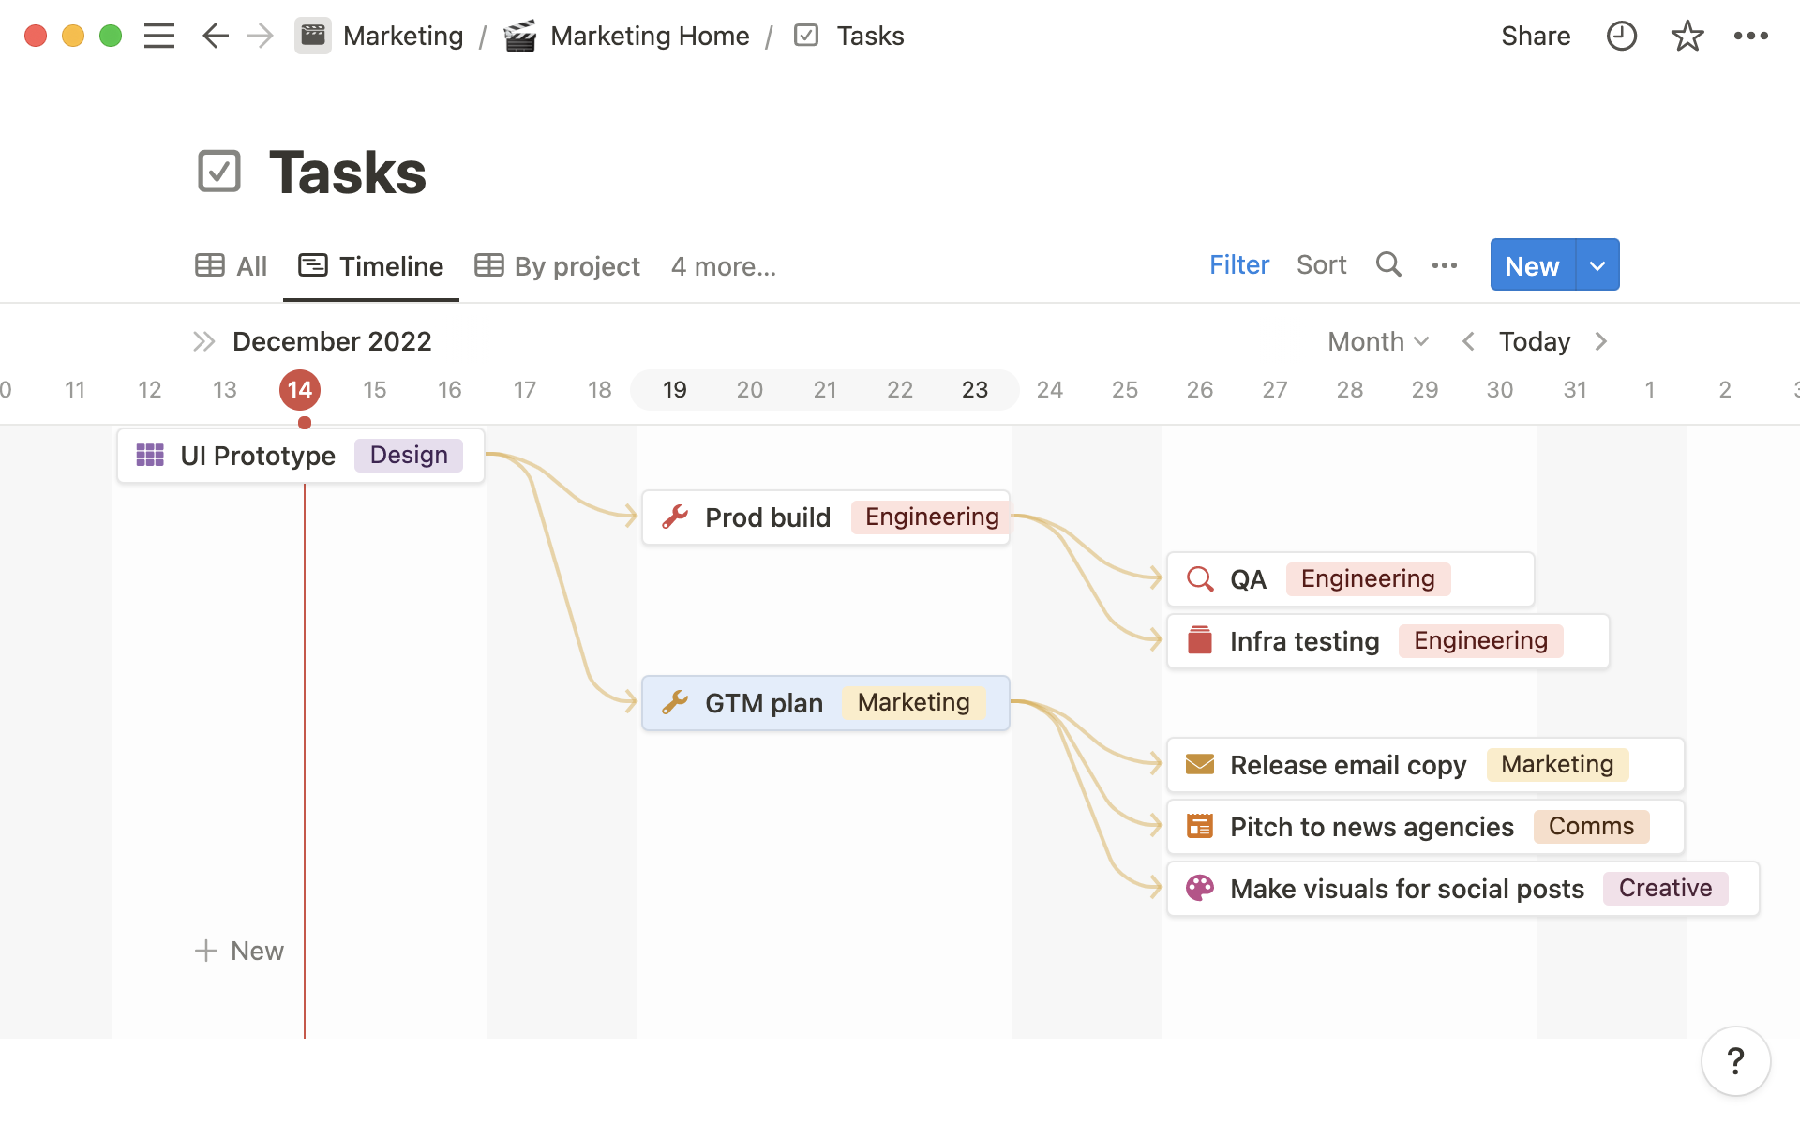Click the grid icon beside UI Prototype
Screen dimensions: 1800x1125
click(x=150, y=455)
